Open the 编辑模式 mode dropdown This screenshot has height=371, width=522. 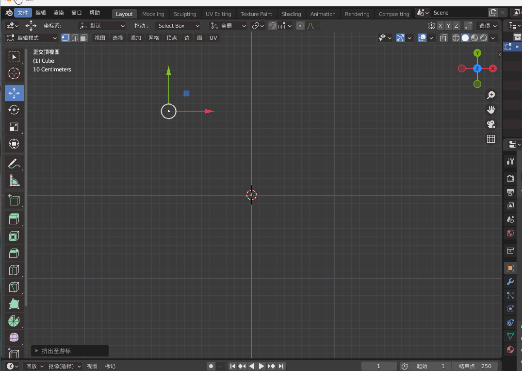(x=32, y=38)
